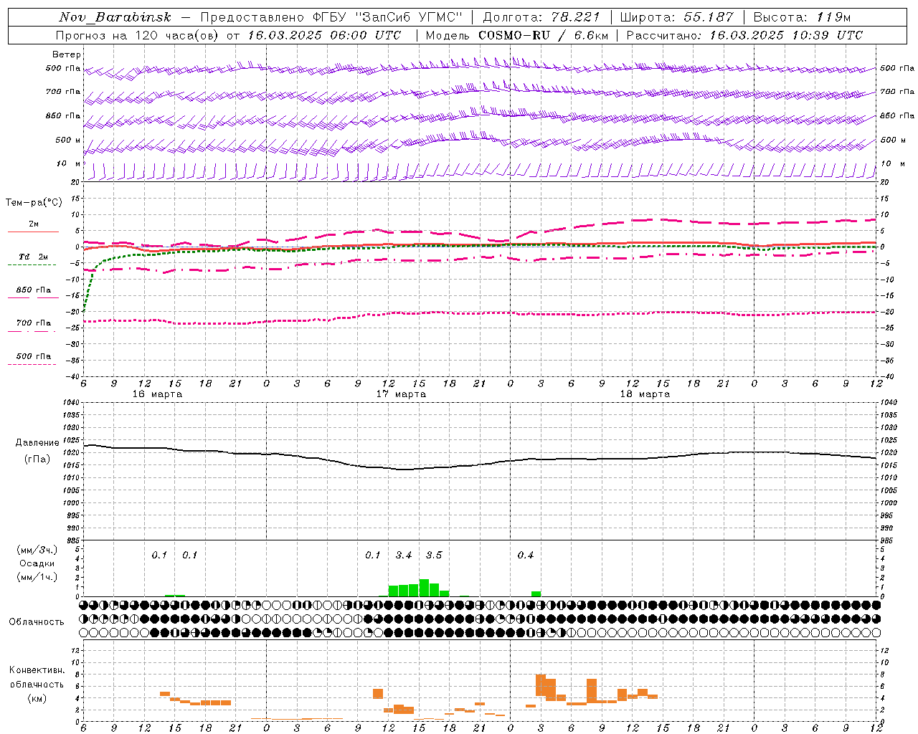Select the Высота: 119м header text

[803, 17]
